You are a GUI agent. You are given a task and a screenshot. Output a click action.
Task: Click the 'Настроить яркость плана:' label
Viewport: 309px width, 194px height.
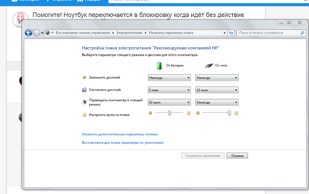[x=109, y=115]
